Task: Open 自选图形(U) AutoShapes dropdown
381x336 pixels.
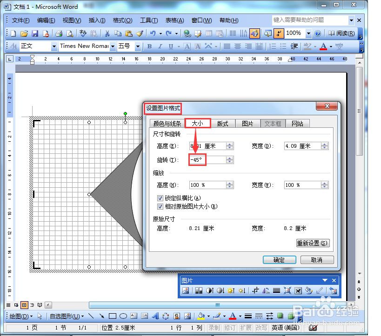Action: pos(67,316)
